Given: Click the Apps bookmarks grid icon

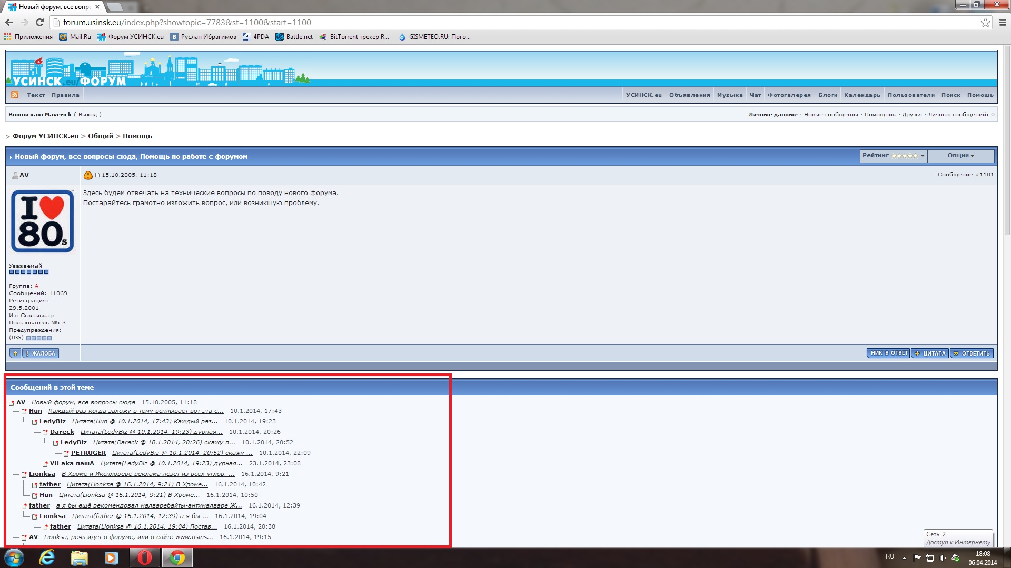Looking at the screenshot, I should (7, 37).
